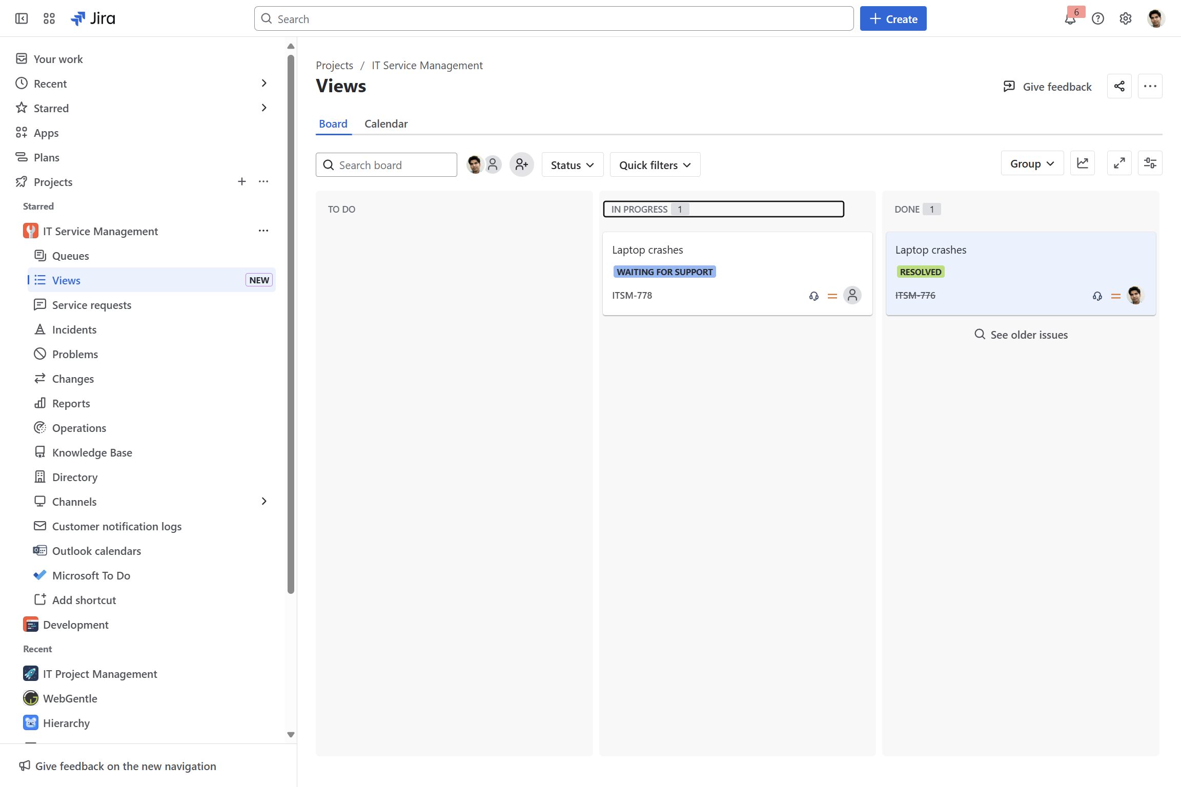Image resolution: width=1181 pixels, height=787 pixels.
Task: Click the blue Create button
Action: (893, 19)
